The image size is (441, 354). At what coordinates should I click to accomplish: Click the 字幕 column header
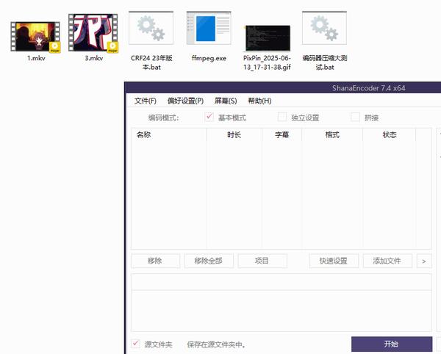[282, 135]
